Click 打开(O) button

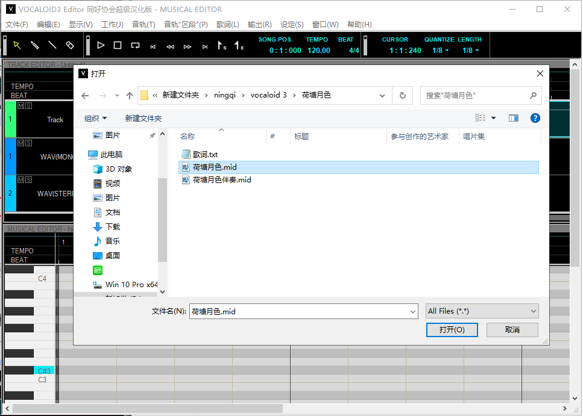pos(452,330)
